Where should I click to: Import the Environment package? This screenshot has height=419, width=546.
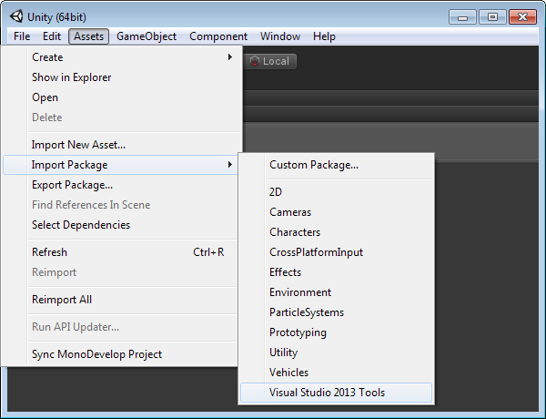336,292
